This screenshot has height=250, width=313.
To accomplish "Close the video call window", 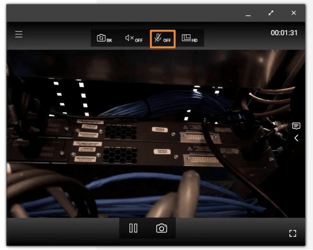I will click(x=294, y=13).
